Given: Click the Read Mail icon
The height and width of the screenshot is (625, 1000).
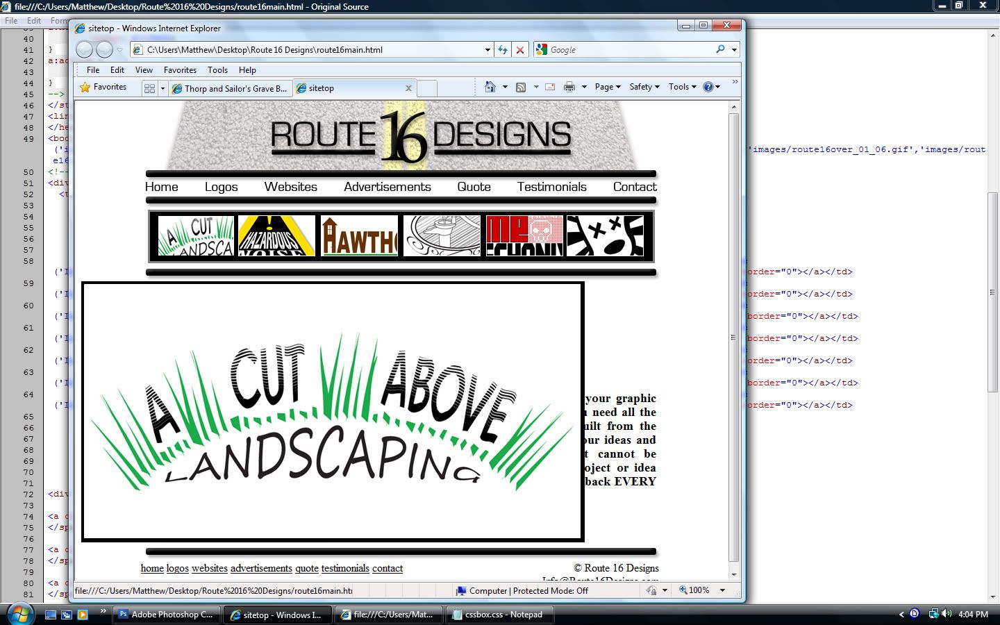Looking at the screenshot, I should click(550, 87).
